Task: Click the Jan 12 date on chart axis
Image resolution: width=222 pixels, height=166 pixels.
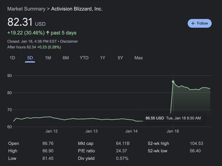Action: coord(51,131)
